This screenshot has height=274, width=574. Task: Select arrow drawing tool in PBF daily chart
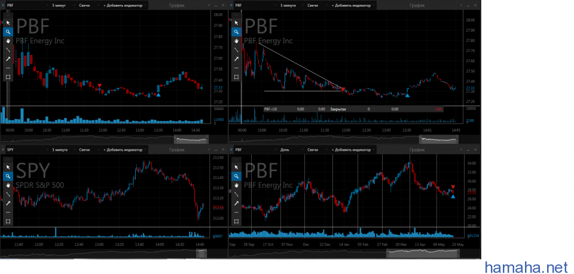pos(236,203)
